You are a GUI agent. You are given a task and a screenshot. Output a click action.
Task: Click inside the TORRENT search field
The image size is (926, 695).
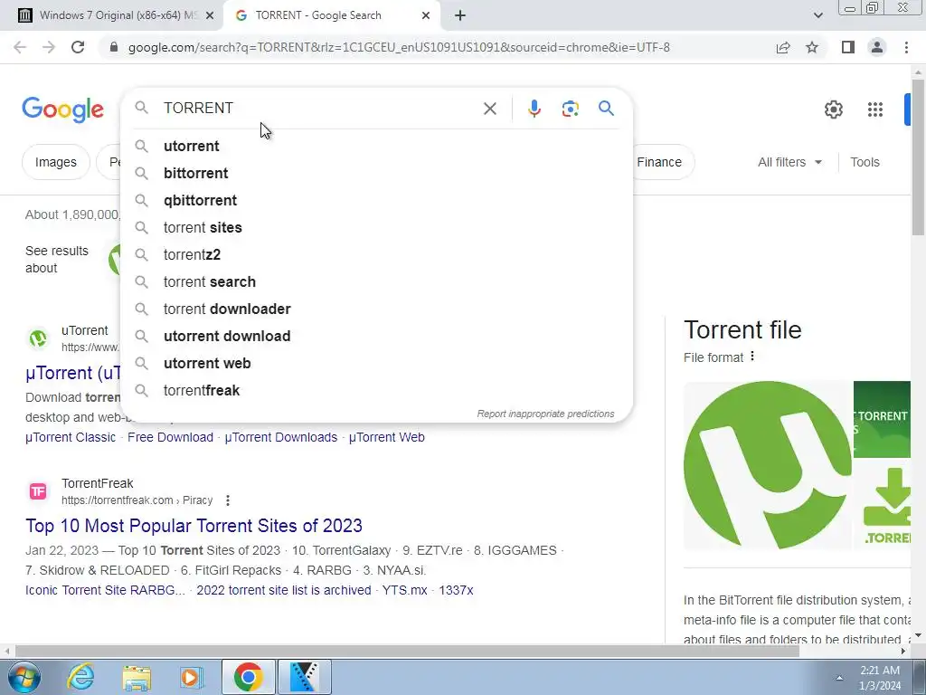click(319, 109)
